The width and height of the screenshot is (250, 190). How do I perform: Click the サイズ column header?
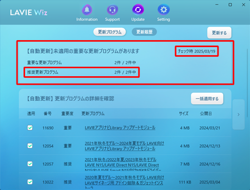(183, 114)
